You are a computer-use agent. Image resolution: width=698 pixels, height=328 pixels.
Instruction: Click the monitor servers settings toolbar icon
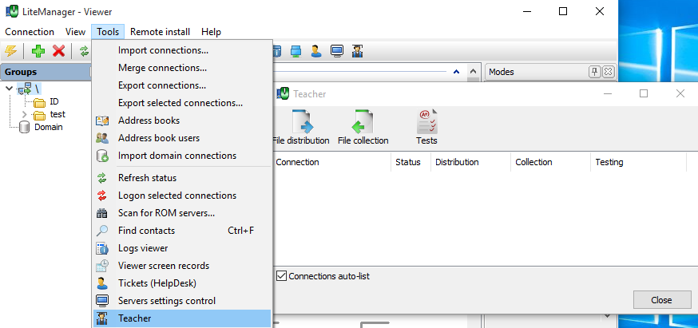(x=337, y=51)
